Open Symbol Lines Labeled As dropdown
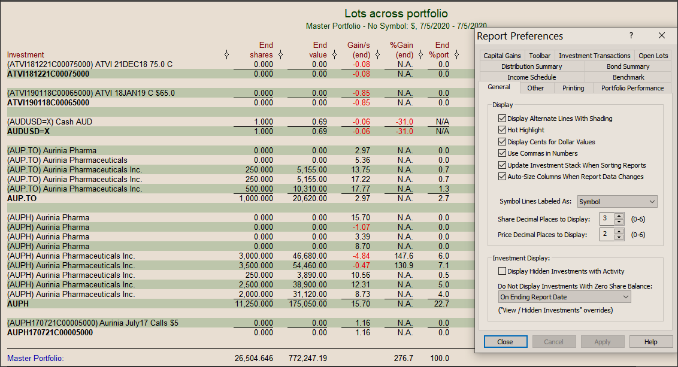Viewport: 678px width, 367px height. [x=617, y=201]
